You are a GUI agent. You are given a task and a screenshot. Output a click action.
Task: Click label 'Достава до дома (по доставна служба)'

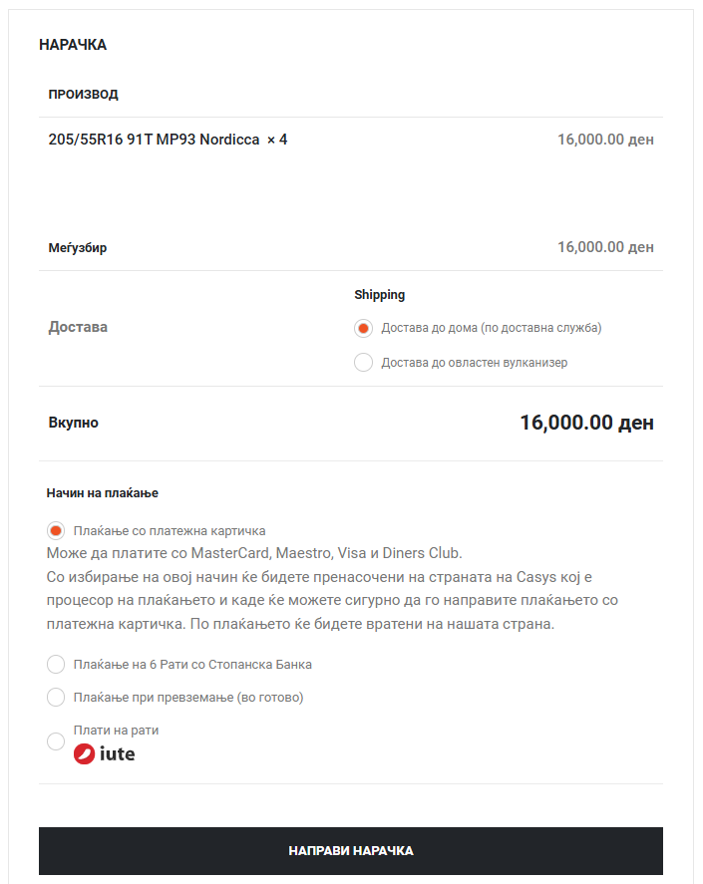(x=492, y=328)
